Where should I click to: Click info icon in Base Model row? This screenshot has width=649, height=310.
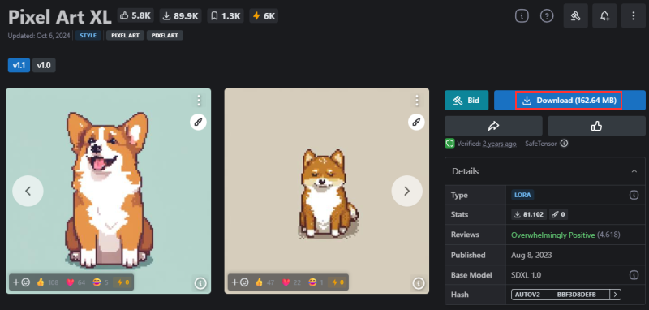pyautogui.click(x=634, y=275)
